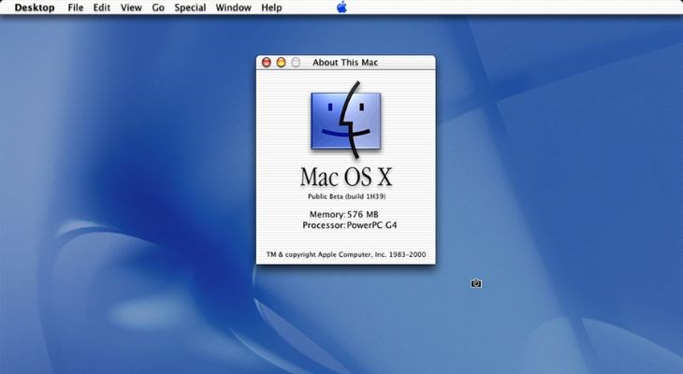Click the Public Beta (build 1H39) text
Viewport: 683px width, 374px height.
coord(346,196)
